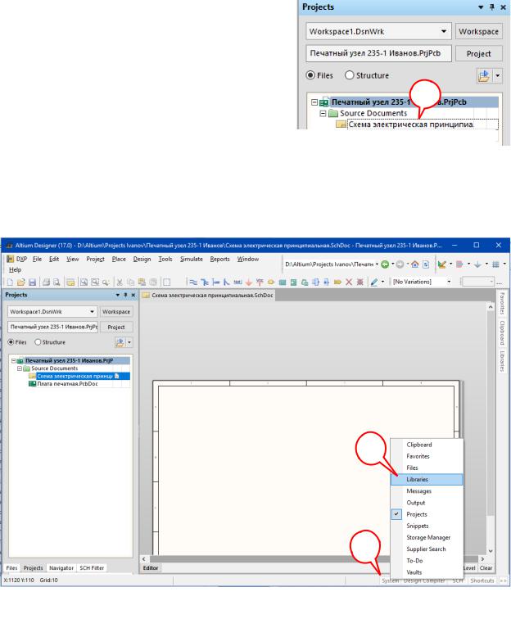Open Workspace1.DsnWrk dropdown in enlarged panel
The image size is (511, 637).
(444, 31)
